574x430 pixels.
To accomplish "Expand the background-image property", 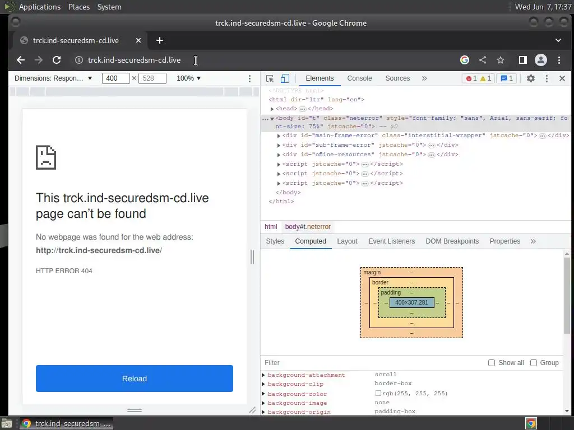I will click(x=263, y=403).
